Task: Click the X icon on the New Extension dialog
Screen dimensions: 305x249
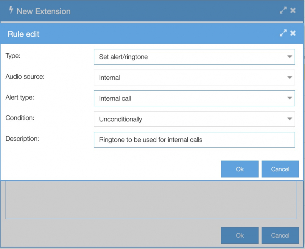Action: pyautogui.click(x=293, y=10)
